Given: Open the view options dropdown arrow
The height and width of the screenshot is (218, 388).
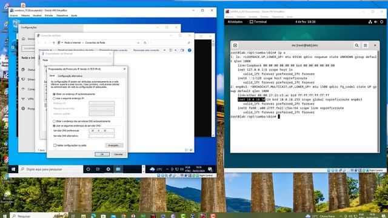Looking at the screenshot, I should click(x=175, y=50).
